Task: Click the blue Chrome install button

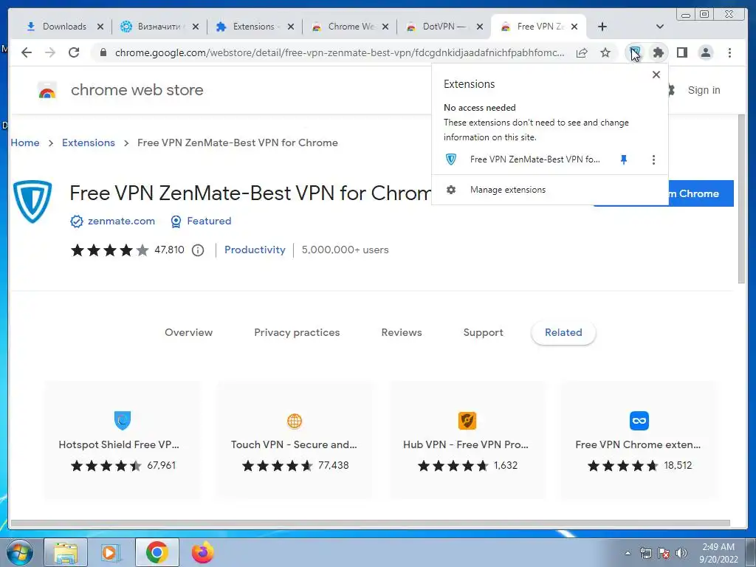Action: click(701, 193)
